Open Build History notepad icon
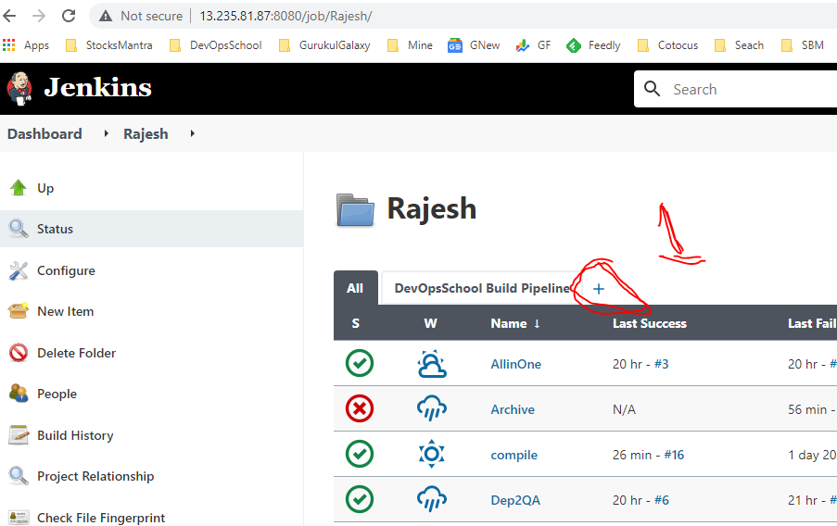Image resolution: width=837 pixels, height=526 pixels. click(x=19, y=435)
